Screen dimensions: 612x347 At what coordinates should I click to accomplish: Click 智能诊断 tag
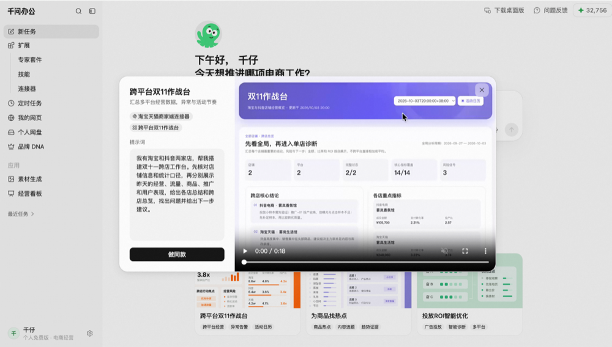pos(457,327)
